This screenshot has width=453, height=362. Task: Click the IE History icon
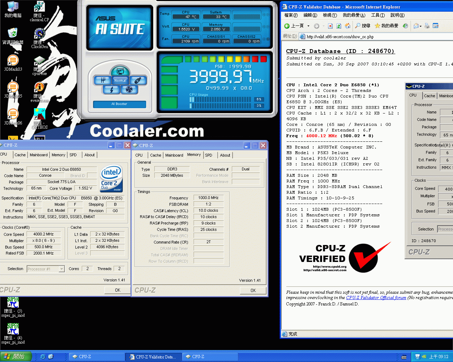pos(406,26)
